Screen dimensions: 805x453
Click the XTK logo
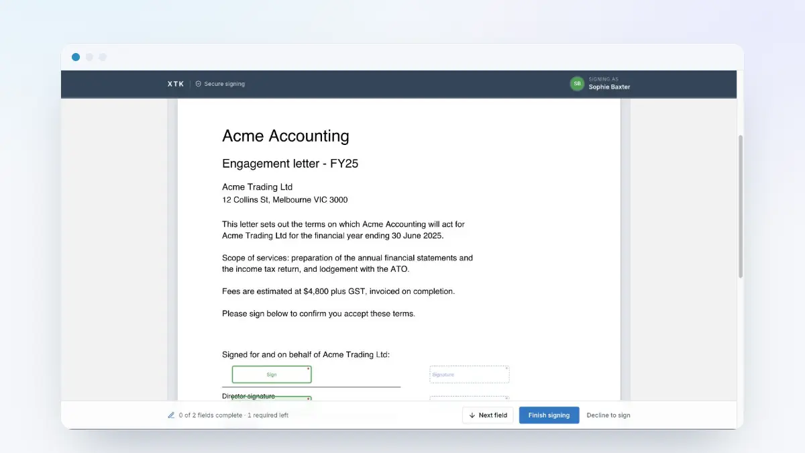coord(176,84)
